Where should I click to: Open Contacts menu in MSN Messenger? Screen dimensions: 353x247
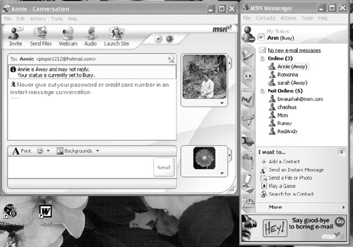(x=265, y=18)
